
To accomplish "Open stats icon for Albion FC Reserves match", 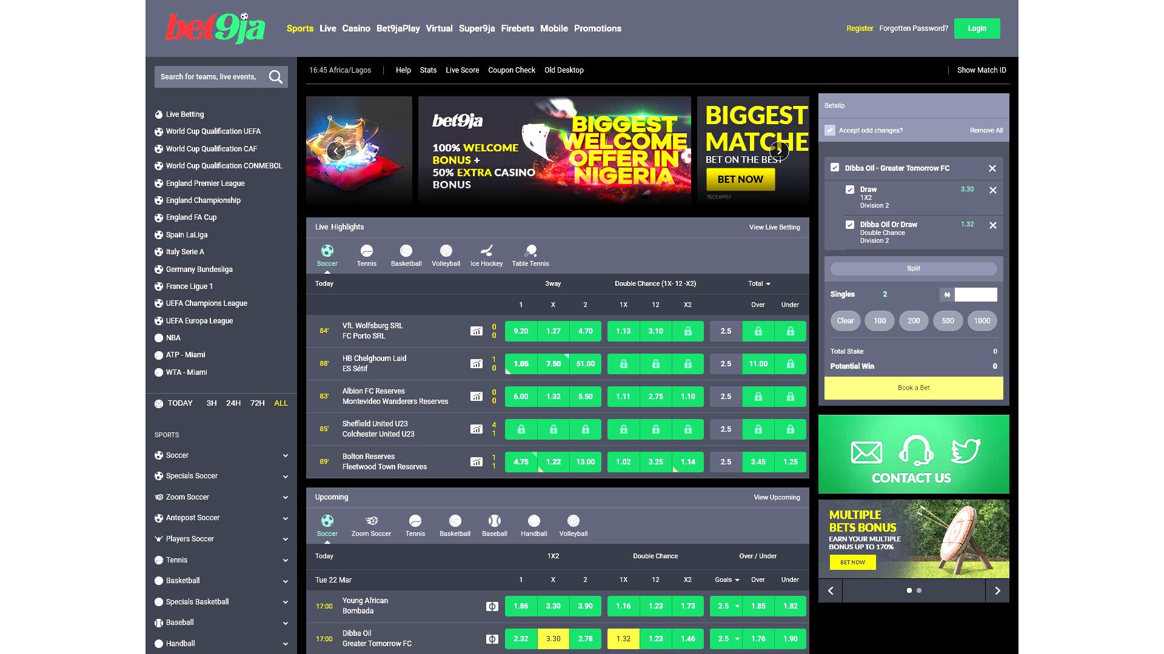I will 477,397.
